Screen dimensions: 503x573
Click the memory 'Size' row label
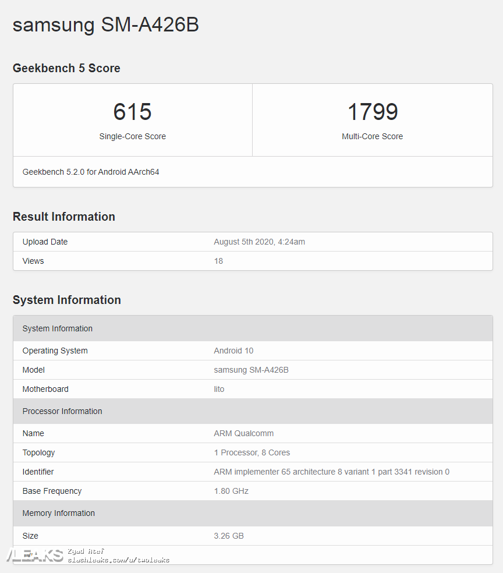coord(30,536)
